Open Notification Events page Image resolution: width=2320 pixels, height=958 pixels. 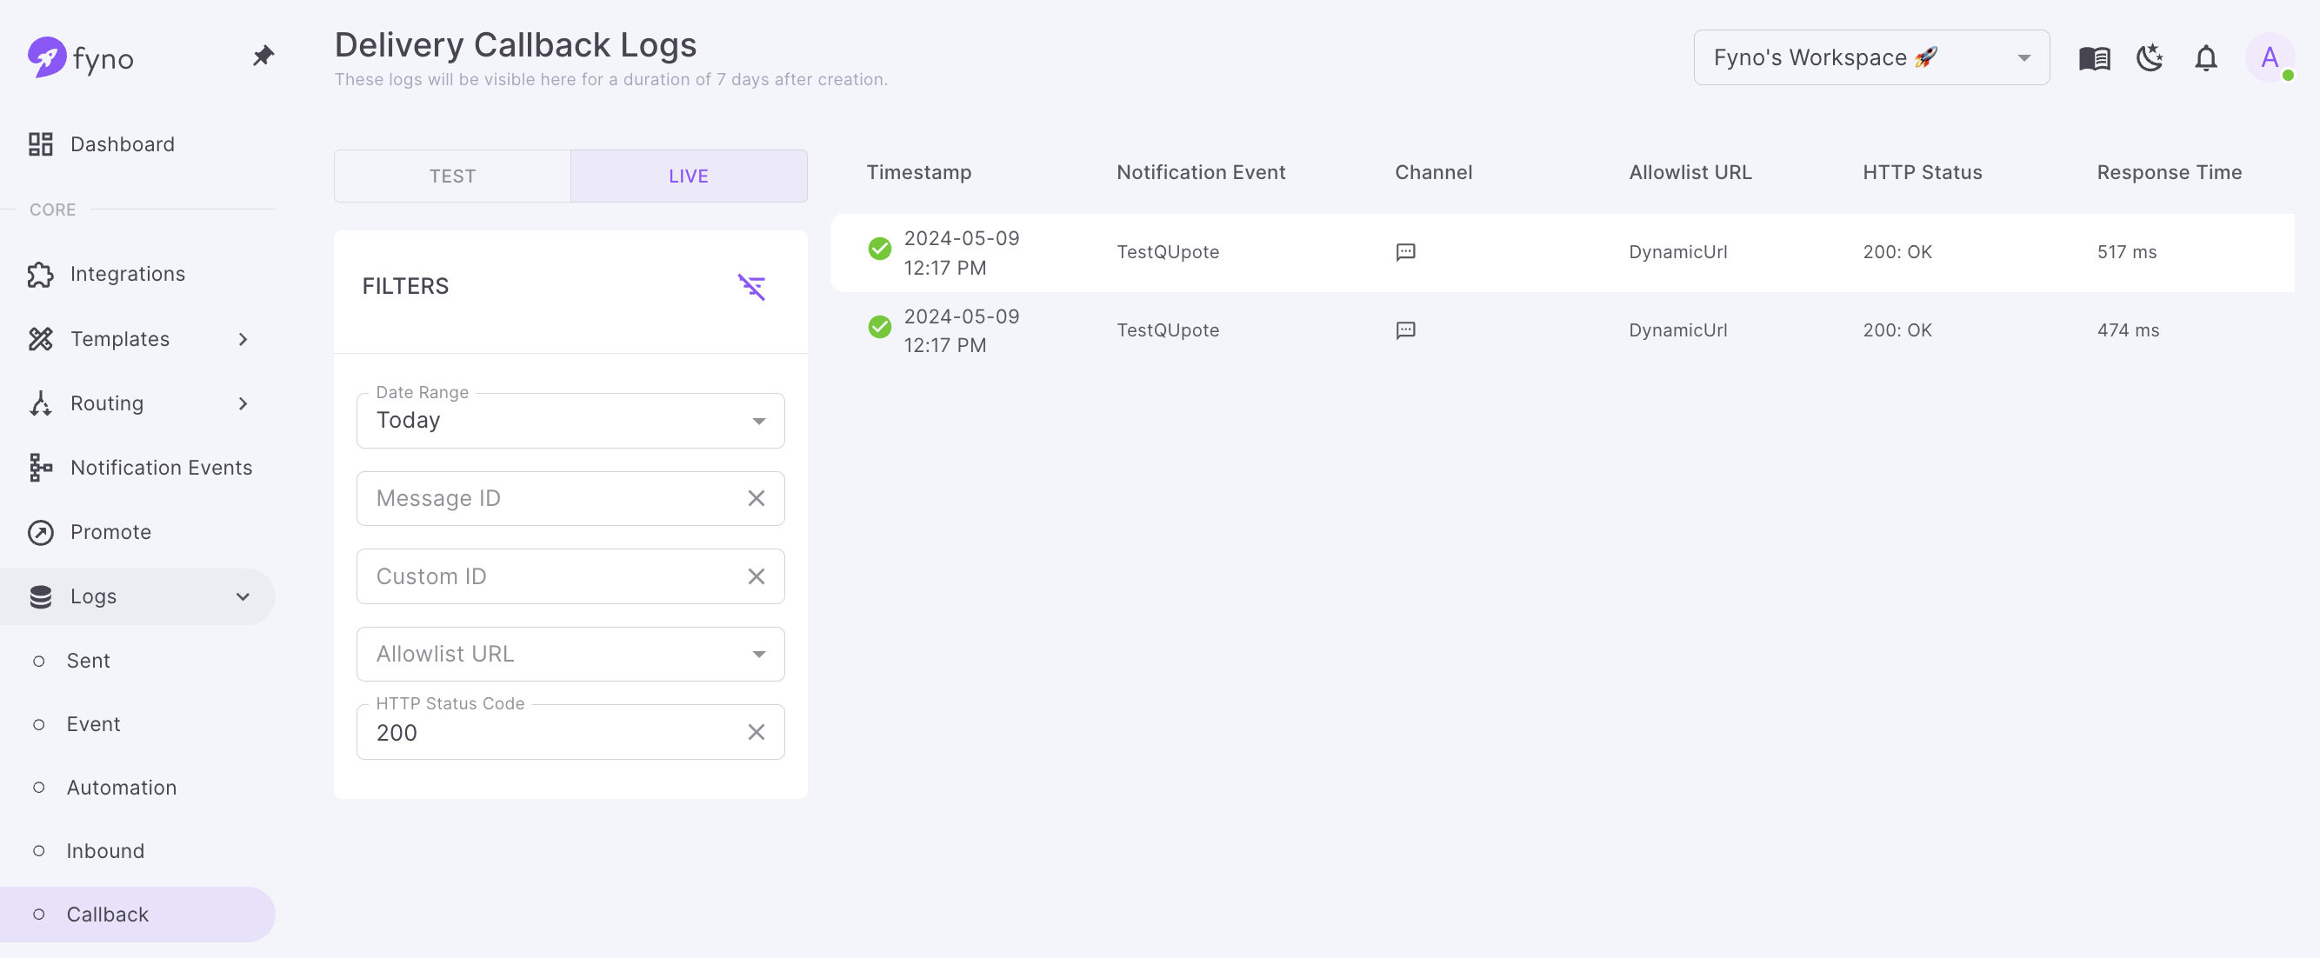pos(161,468)
